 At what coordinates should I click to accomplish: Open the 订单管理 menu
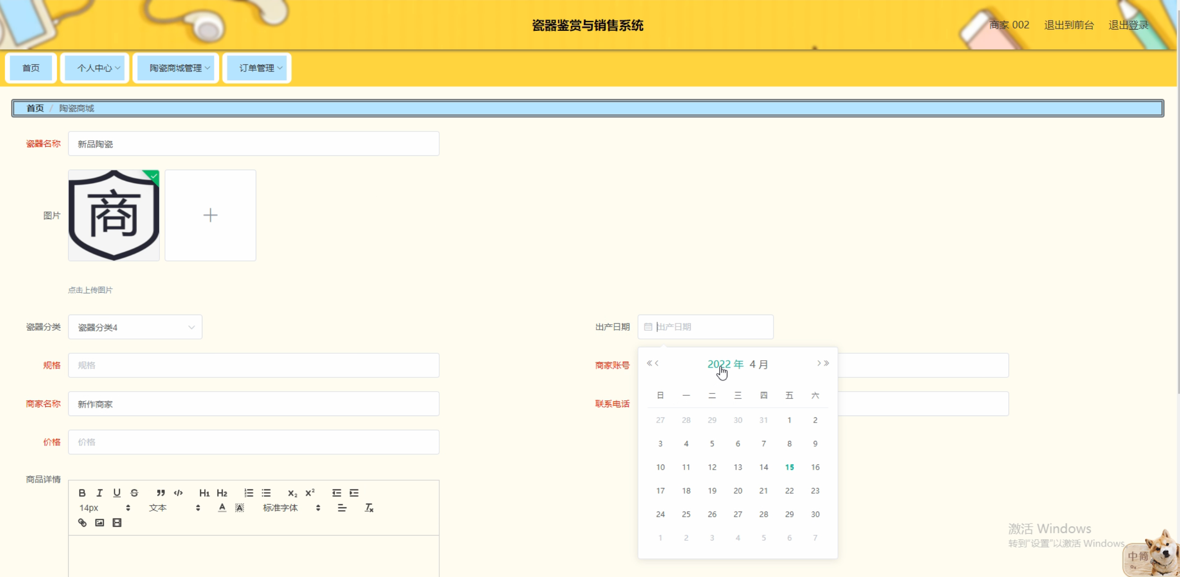[x=257, y=68]
